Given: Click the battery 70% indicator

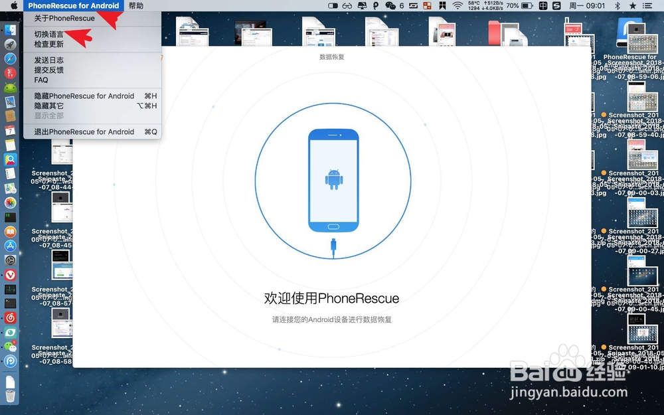Looking at the screenshot, I should click(520, 5).
